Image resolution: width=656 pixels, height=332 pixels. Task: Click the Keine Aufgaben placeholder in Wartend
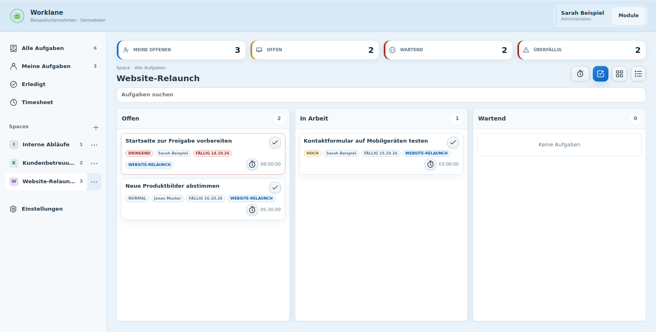tap(559, 145)
